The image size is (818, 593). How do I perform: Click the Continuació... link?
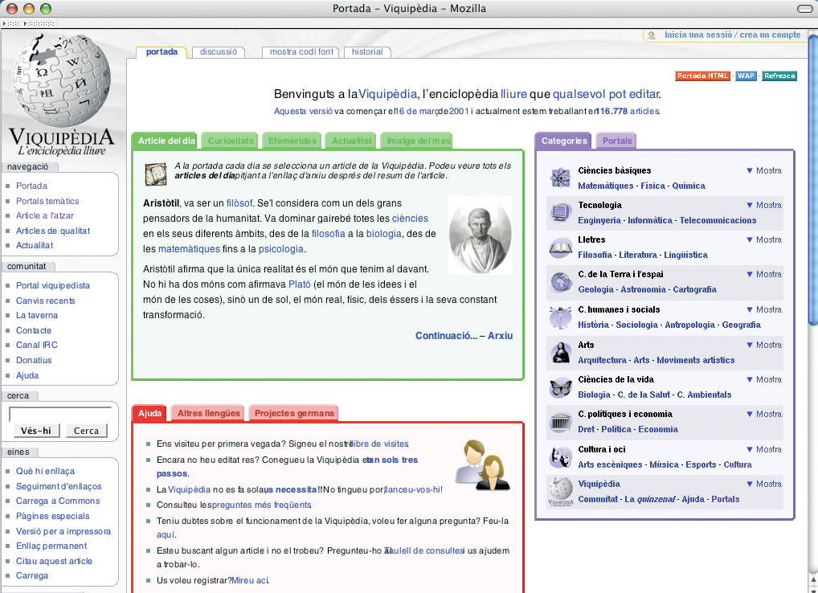tap(446, 336)
